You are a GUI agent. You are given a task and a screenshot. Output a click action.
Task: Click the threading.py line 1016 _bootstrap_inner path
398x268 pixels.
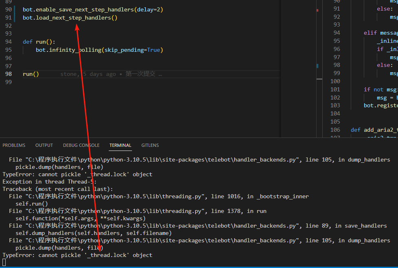pyautogui.click(x=159, y=196)
